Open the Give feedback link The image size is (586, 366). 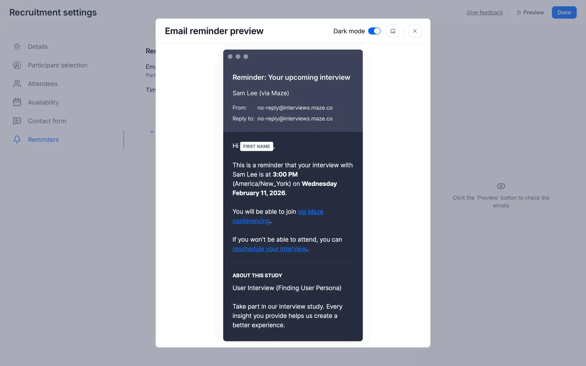coord(485,13)
